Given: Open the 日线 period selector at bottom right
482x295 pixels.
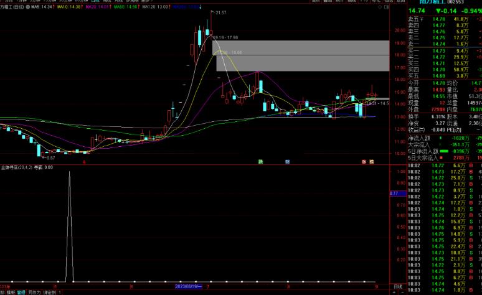Looking at the screenshot, I should click(398, 286).
